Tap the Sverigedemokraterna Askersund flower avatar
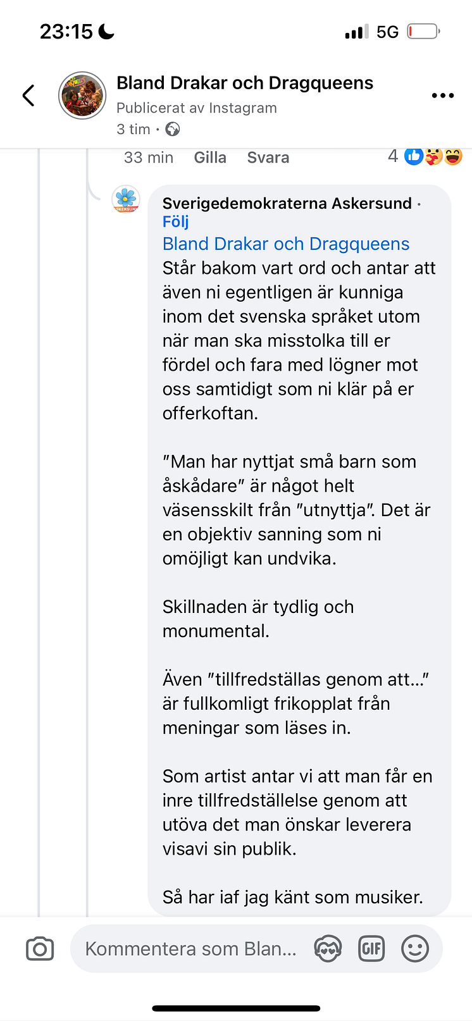472x1021 pixels. 126,199
